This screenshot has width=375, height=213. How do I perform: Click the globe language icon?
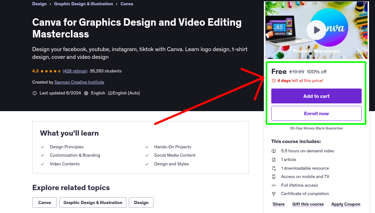click(86, 93)
